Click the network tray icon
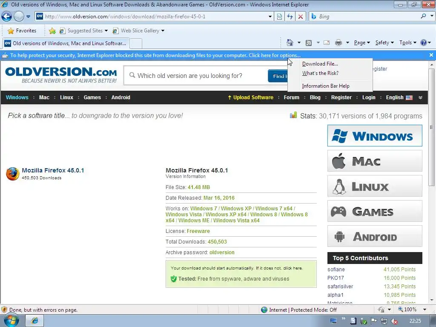The height and width of the screenshot is (327, 436). (x=384, y=321)
